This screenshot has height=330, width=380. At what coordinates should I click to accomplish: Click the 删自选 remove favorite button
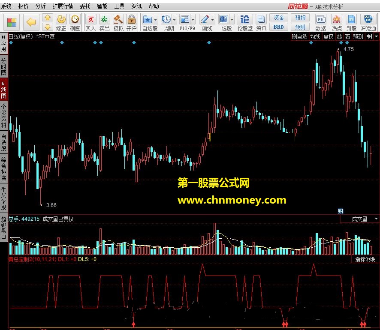(299, 36)
